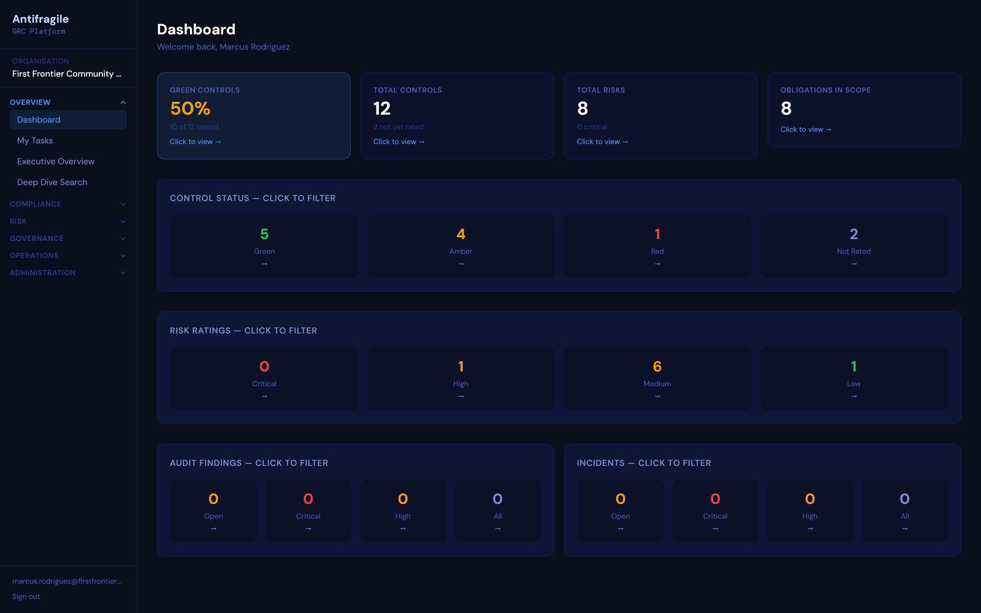The width and height of the screenshot is (981, 613).
Task: Filter controls by Red status arrow
Action: pos(657,264)
